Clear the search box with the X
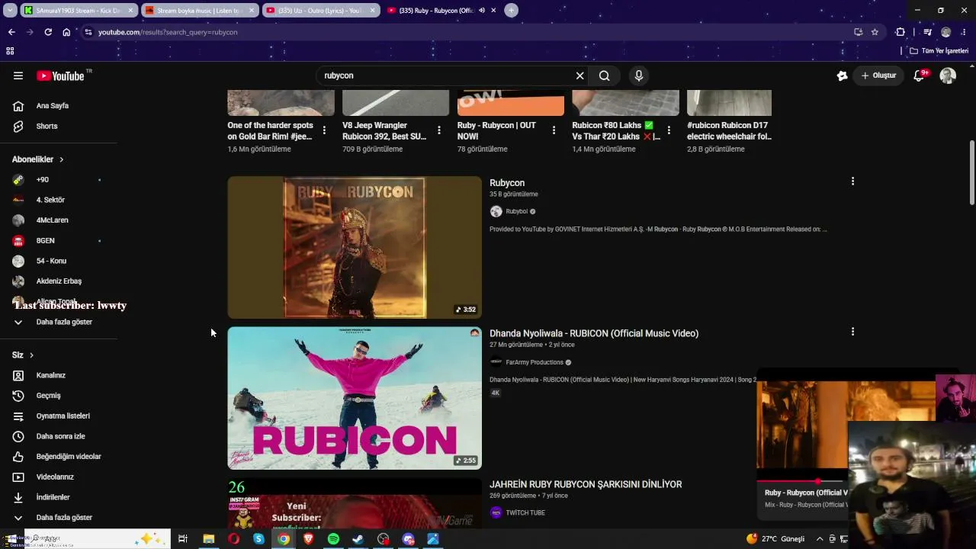 pos(579,75)
